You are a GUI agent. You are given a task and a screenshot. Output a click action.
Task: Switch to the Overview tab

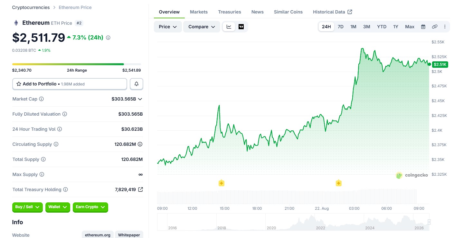coord(169,12)
